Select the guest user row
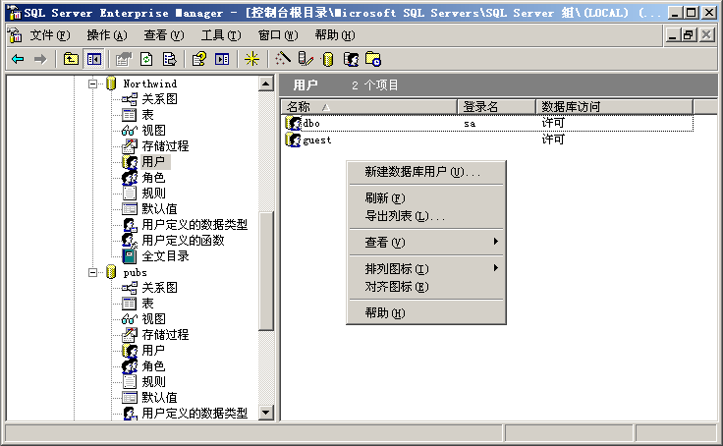The height and width of the screenshot is (446, 723). point(488,139)
